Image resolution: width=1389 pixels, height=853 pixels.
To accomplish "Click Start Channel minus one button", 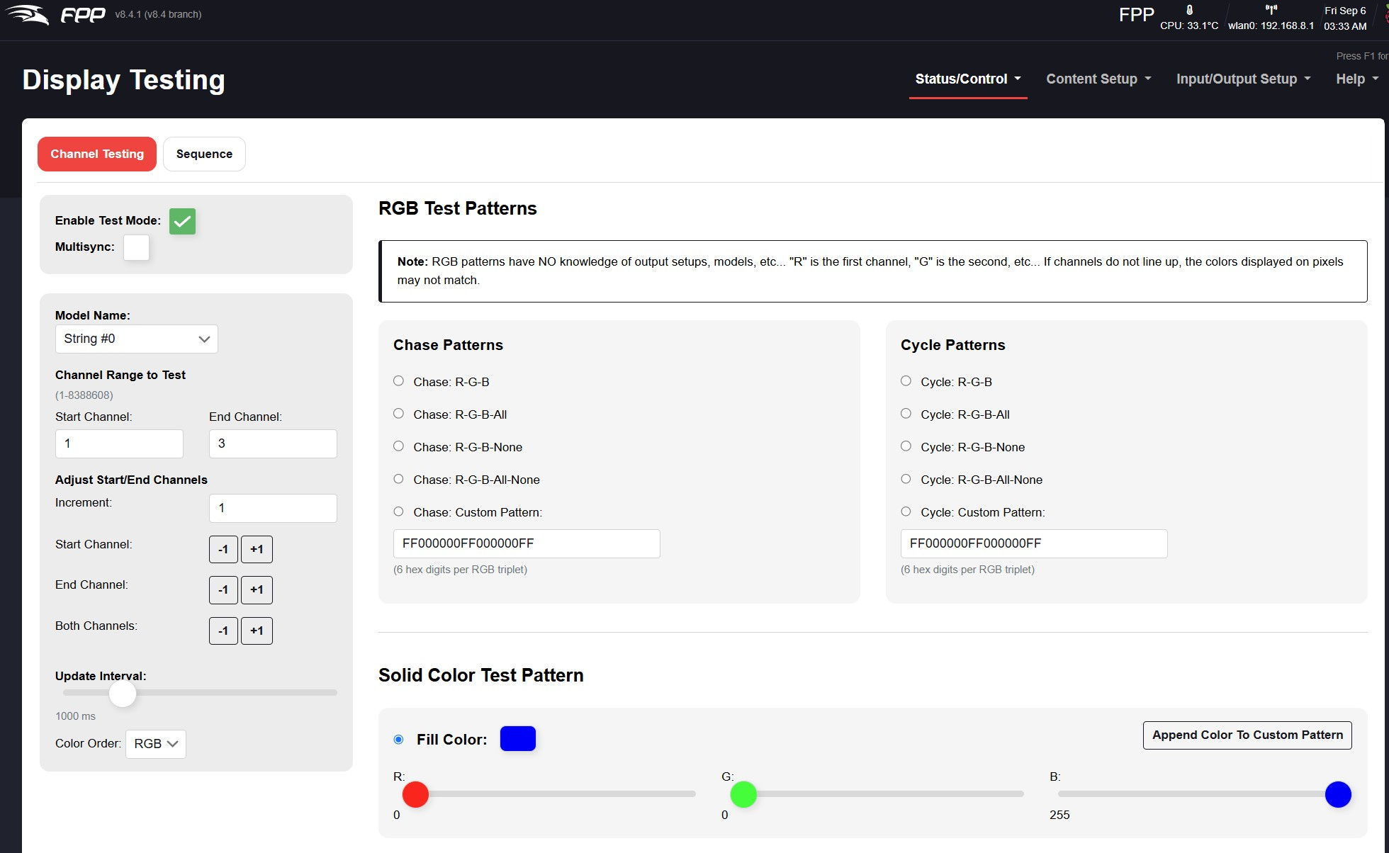I will (223, 549).
